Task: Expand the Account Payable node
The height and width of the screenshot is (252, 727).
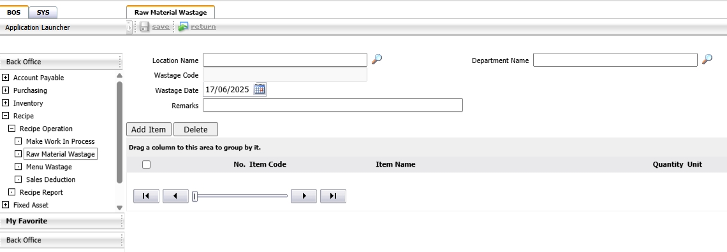Action: [6, 78]
